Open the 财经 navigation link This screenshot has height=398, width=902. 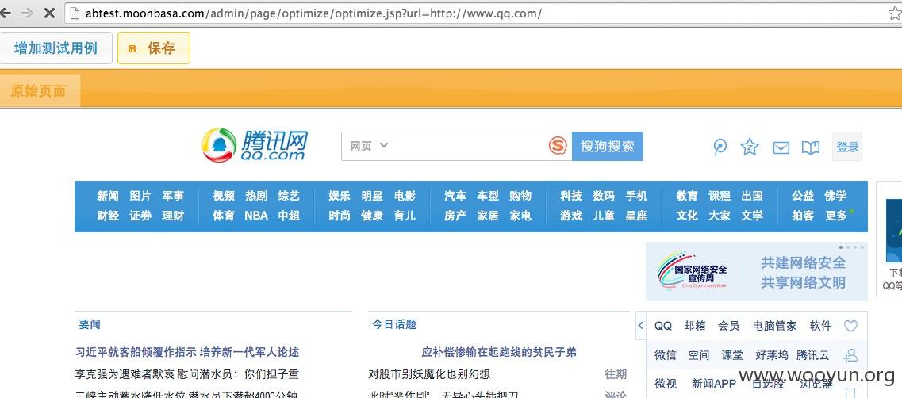tap(108, 216)
